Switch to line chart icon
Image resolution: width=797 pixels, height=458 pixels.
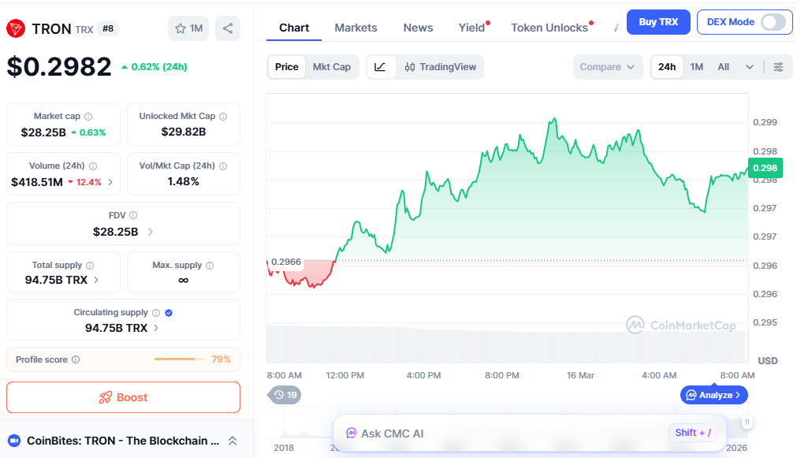pos(380,67)
